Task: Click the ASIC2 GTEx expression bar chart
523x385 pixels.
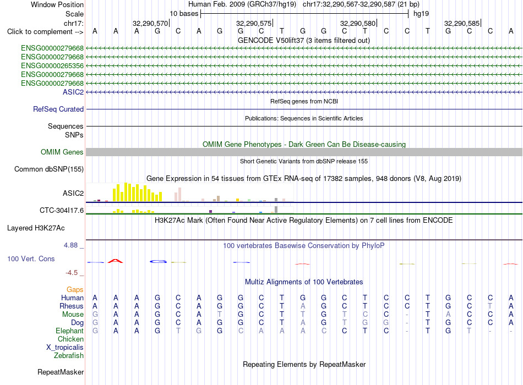Action: 189,193
